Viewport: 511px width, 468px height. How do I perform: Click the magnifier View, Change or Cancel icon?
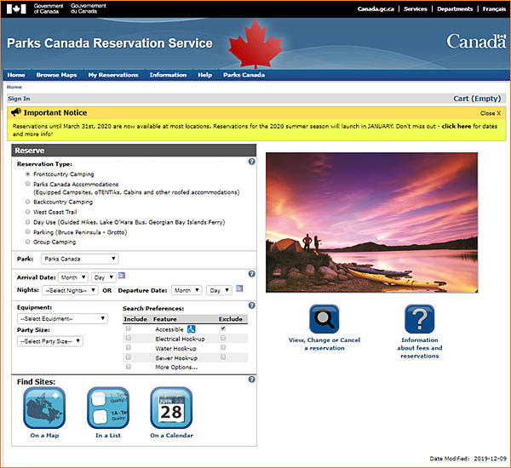coord(324,319)
